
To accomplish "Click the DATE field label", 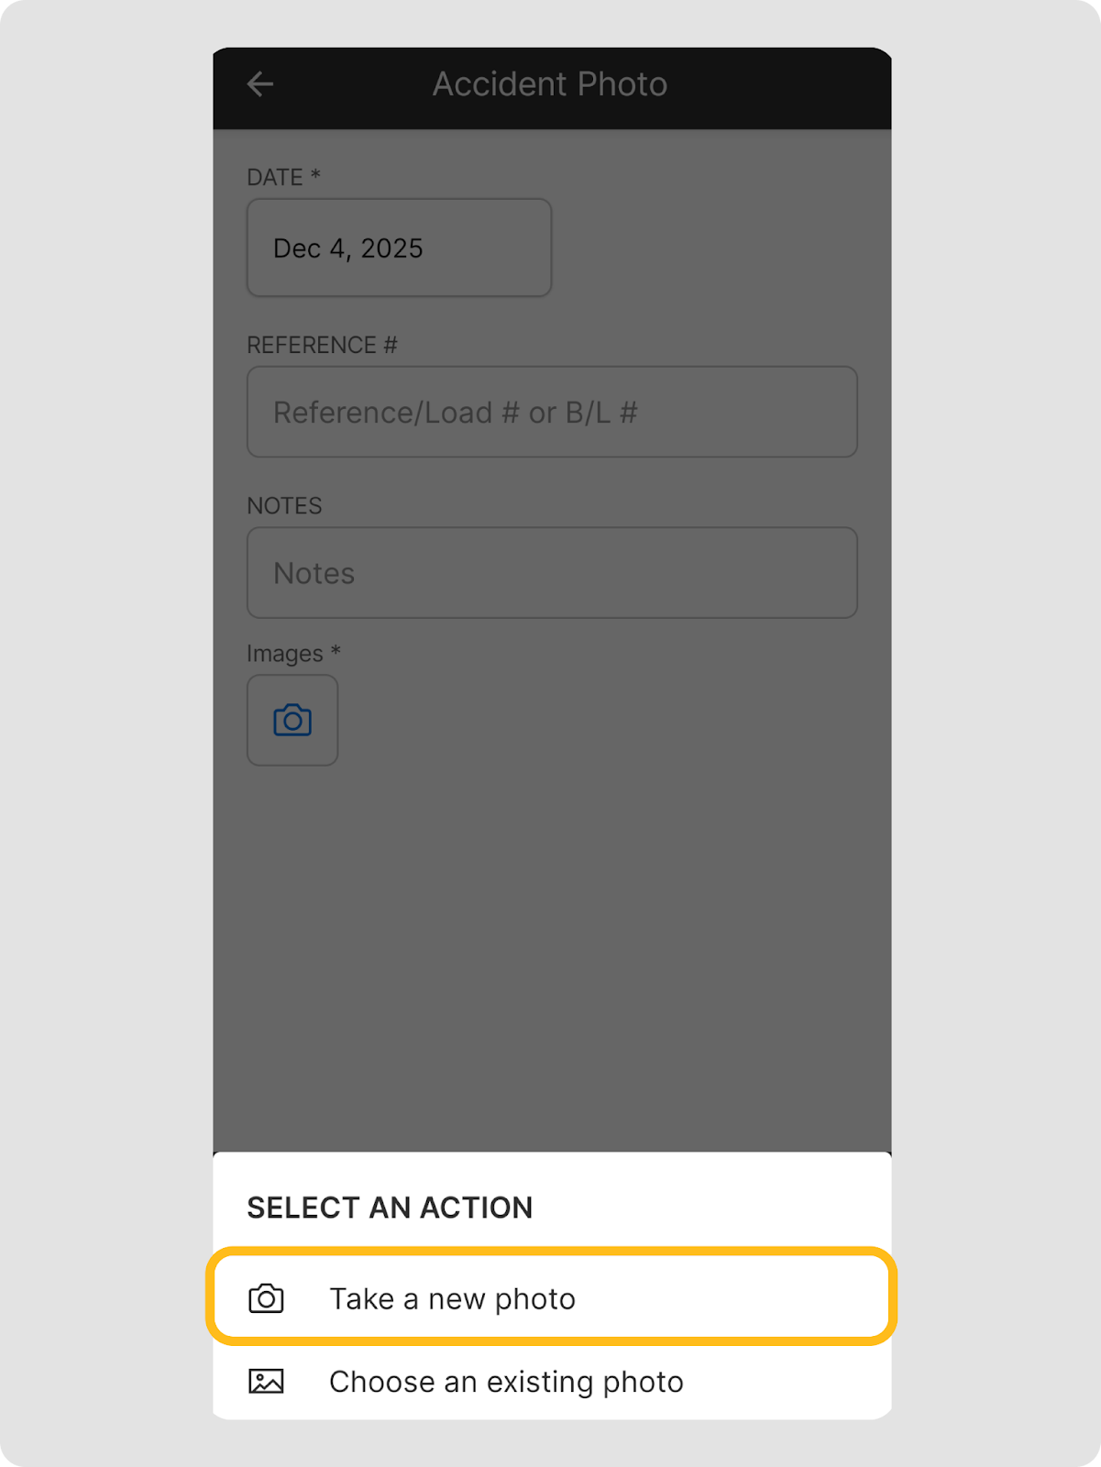I will [x=275, y=177].
